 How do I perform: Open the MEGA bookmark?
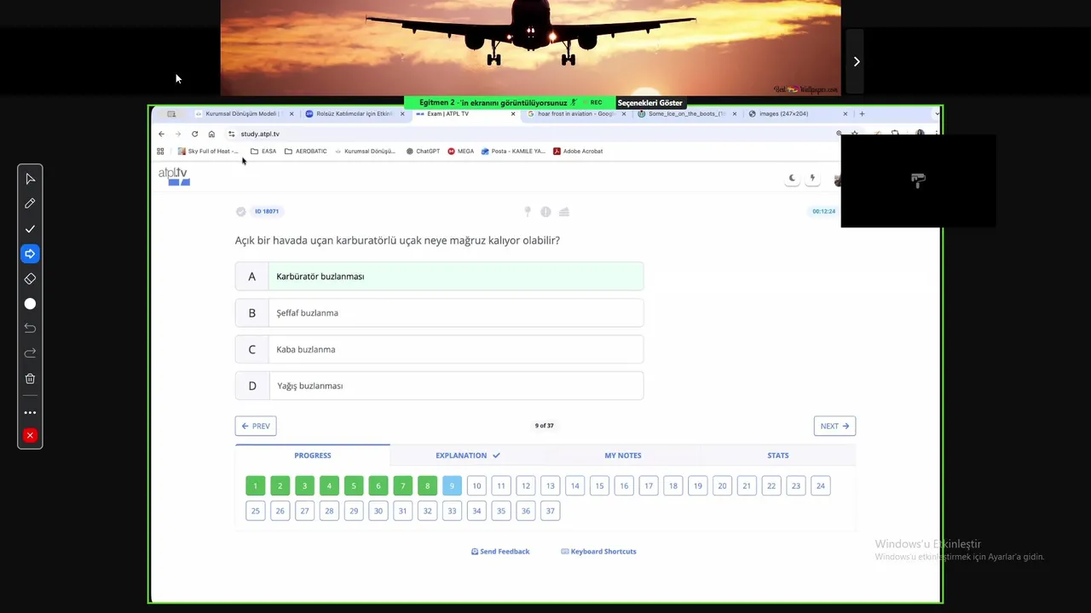pos(461,151)
